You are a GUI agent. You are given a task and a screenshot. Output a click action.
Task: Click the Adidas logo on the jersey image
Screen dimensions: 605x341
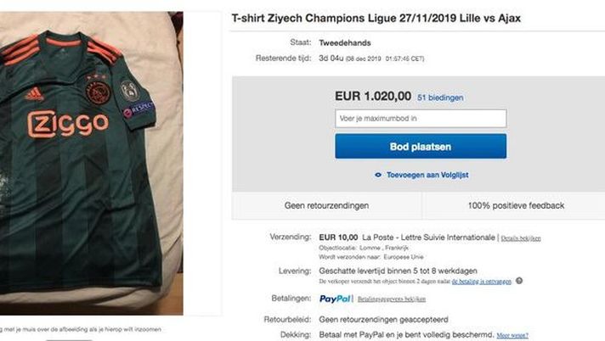[34, 94]
